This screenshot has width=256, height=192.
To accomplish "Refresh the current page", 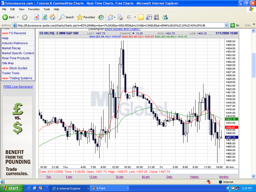I will point(45,17).
